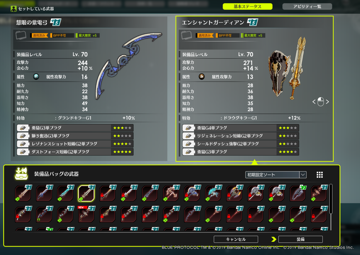Click the +12% special effect value
The image size is (360, 255).
(x=294, y=118)
